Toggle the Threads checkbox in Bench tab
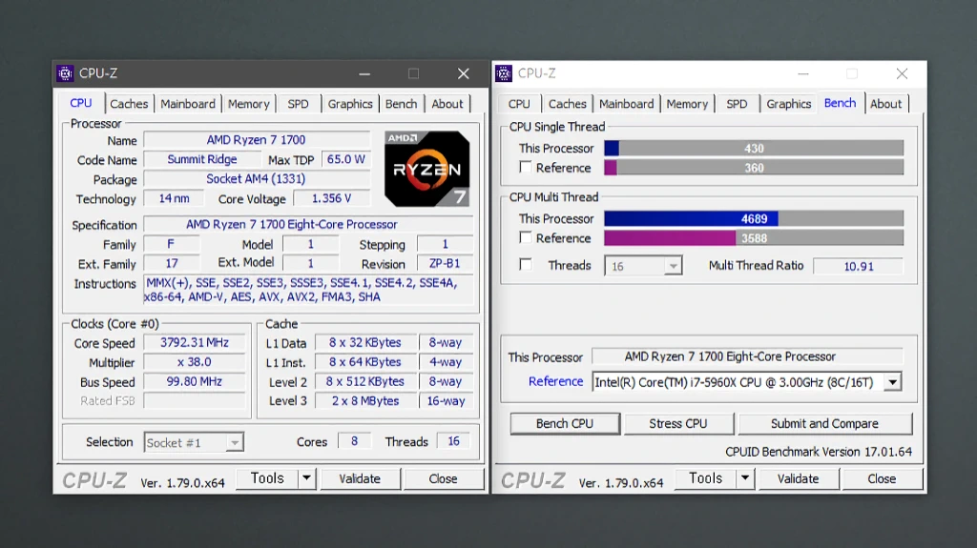The width and height of the screenshot is (977, 548). pos(526,265)
